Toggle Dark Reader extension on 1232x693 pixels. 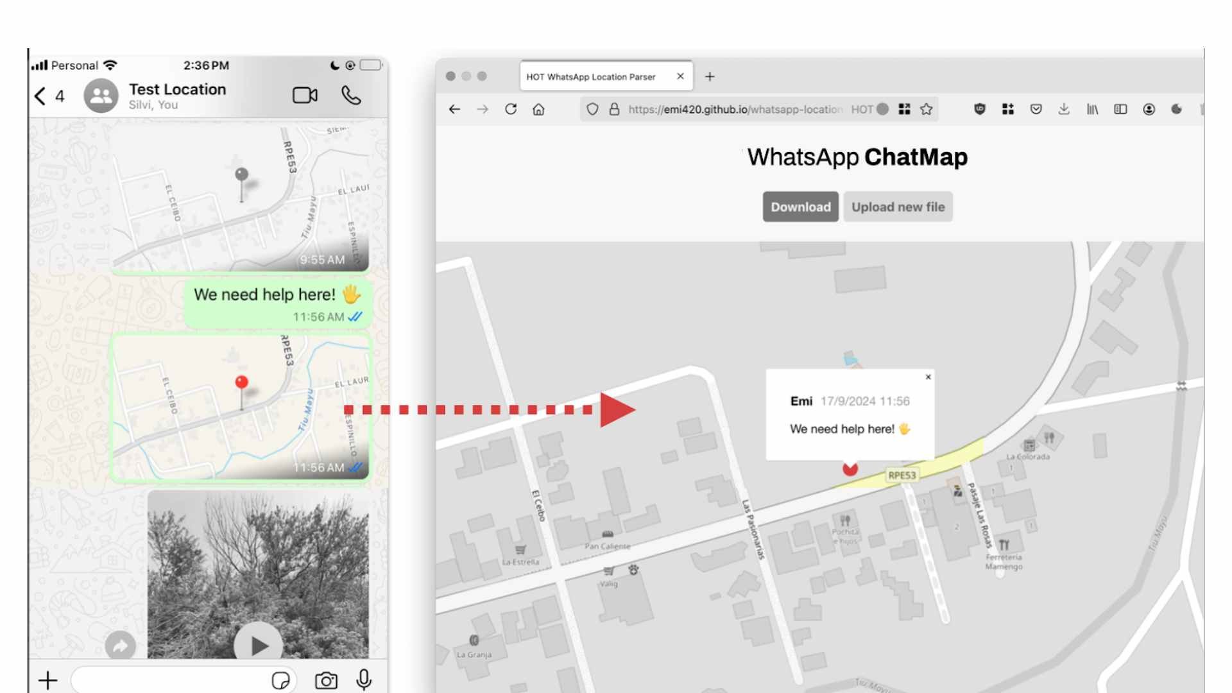pos(1176,109)
